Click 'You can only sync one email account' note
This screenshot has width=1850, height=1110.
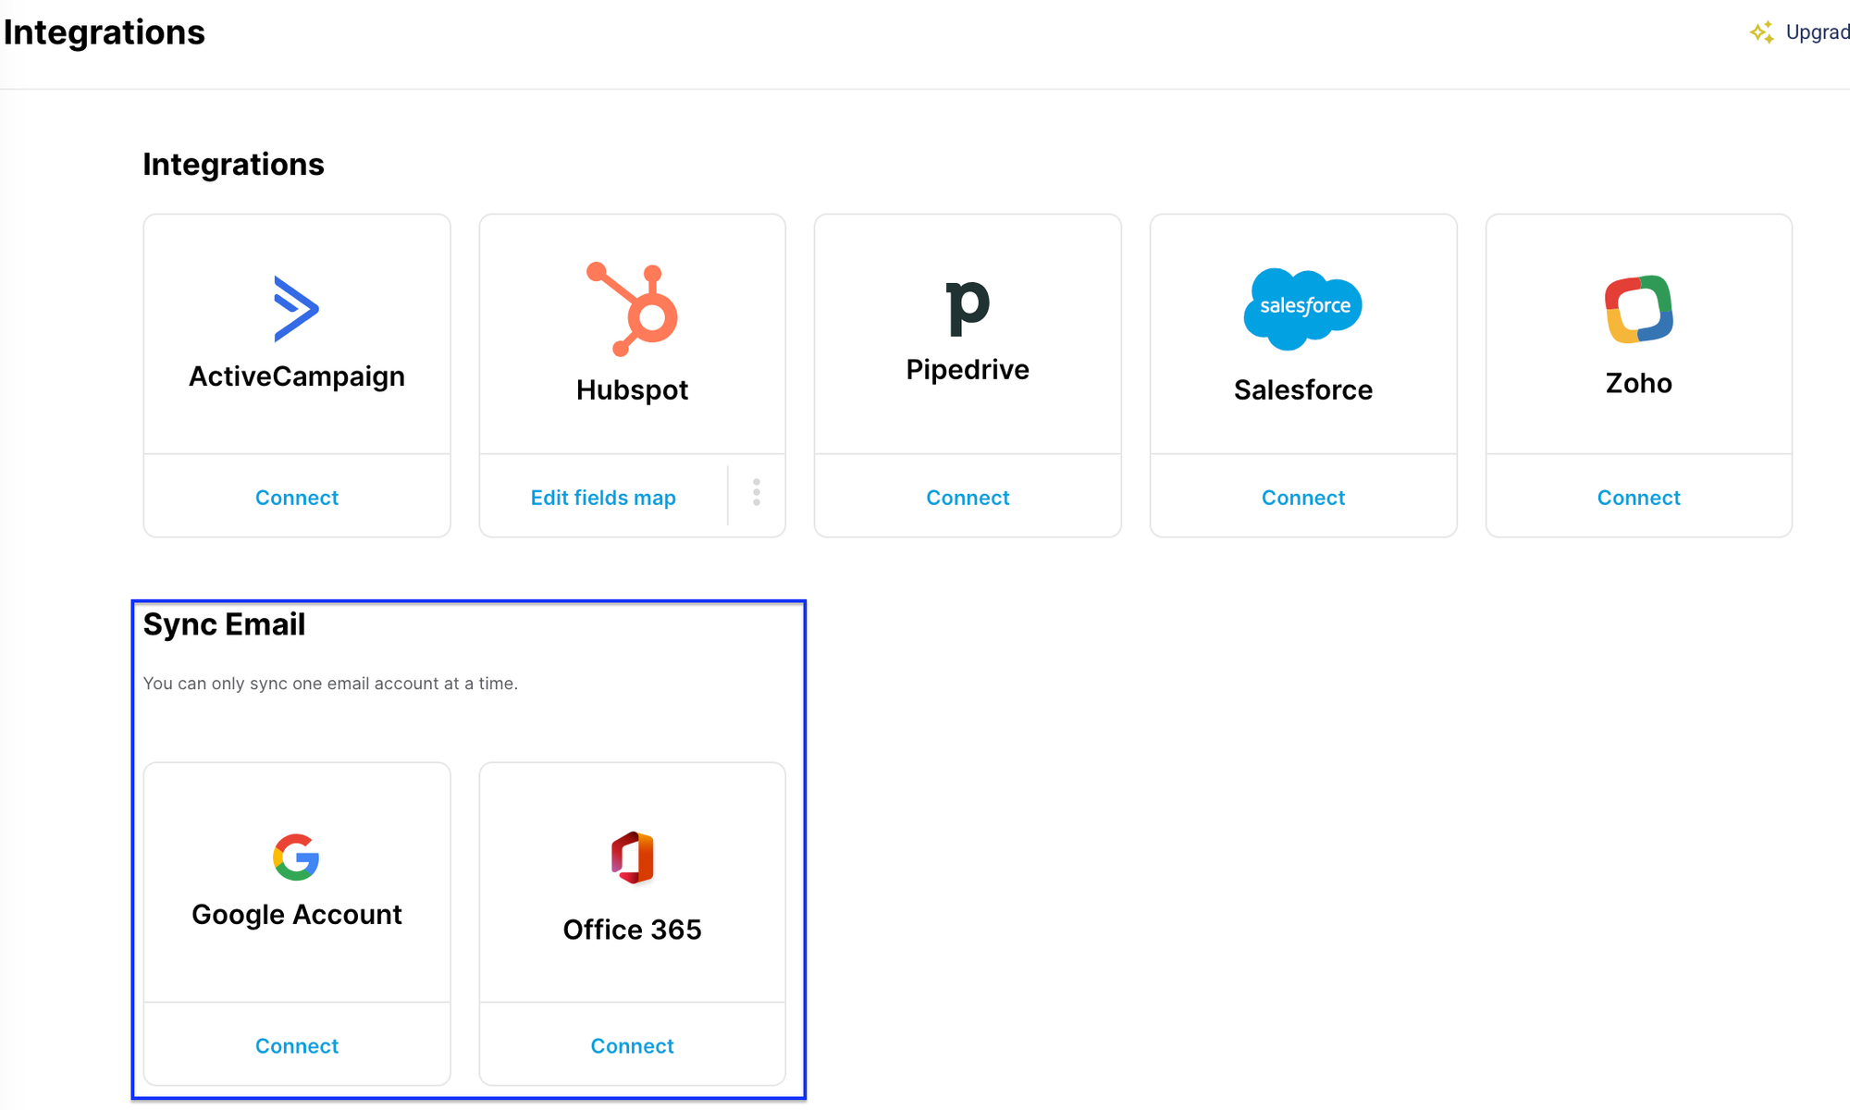click(330, 684)
